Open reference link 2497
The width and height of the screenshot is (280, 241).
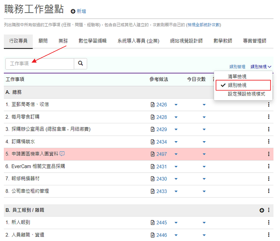click(x=162, y=154)
